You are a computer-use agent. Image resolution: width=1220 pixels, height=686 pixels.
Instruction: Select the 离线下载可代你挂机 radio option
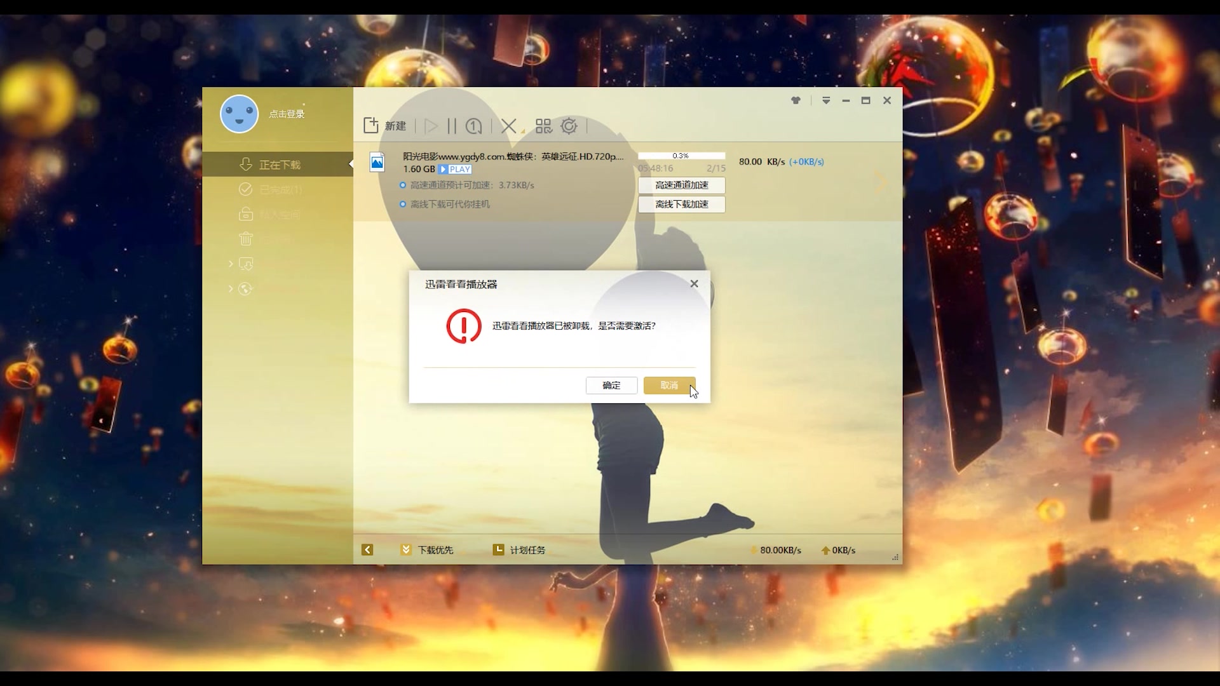pyautogui.click(x=403, y=204)
